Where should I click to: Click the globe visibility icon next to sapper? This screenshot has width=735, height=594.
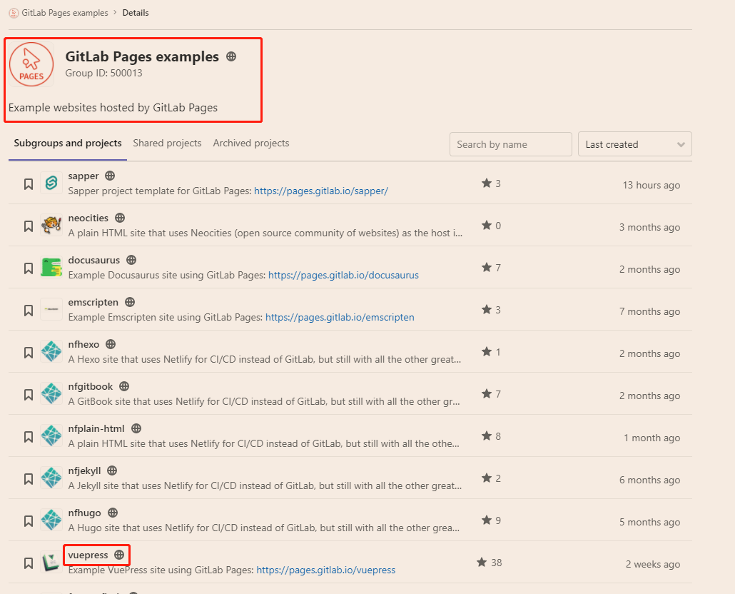[x=110, y=176]
